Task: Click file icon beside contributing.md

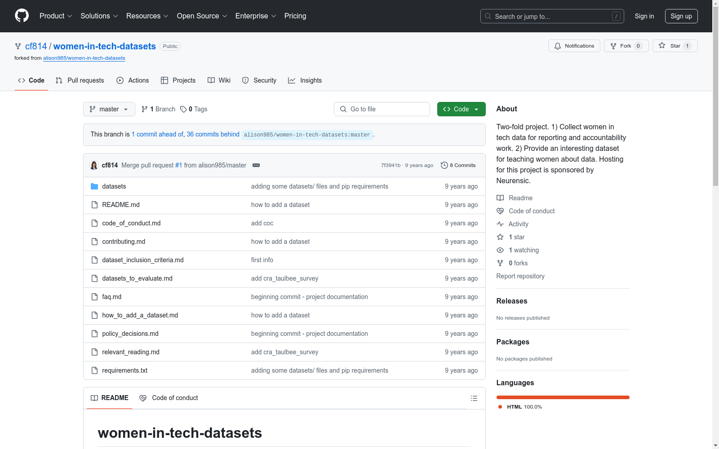Action: [94, 242]
